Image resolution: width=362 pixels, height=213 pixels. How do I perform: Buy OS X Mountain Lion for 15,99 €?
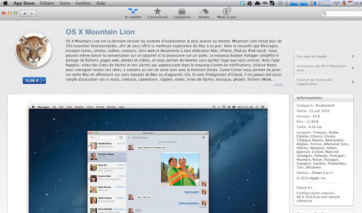(x=32, y=81)
